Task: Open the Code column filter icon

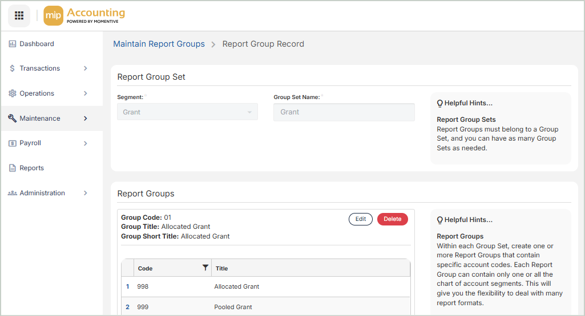Action: [x=205, y=268]
